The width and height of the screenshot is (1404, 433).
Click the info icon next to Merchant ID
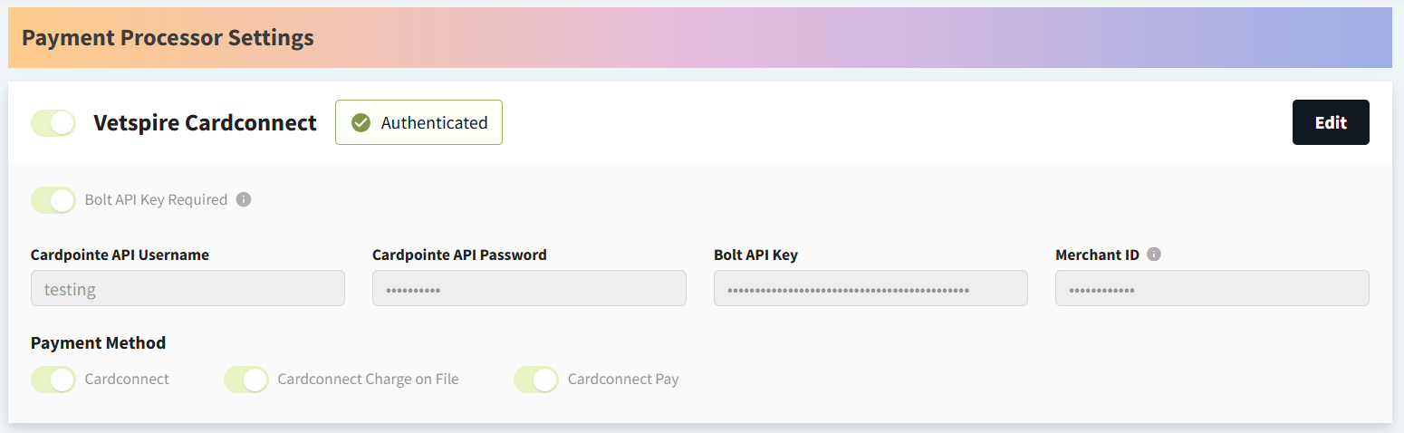[x=1154, y=255]
